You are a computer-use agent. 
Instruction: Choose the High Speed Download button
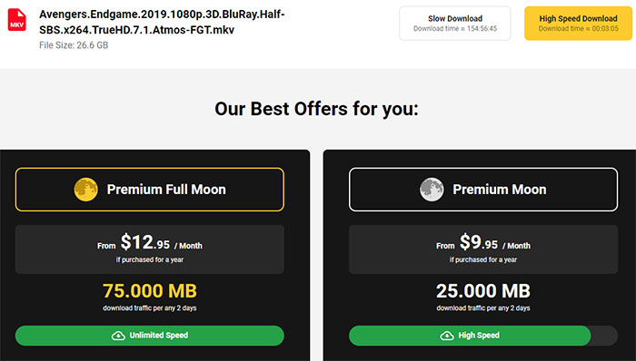pyautogui.click(x=578, y=23)
